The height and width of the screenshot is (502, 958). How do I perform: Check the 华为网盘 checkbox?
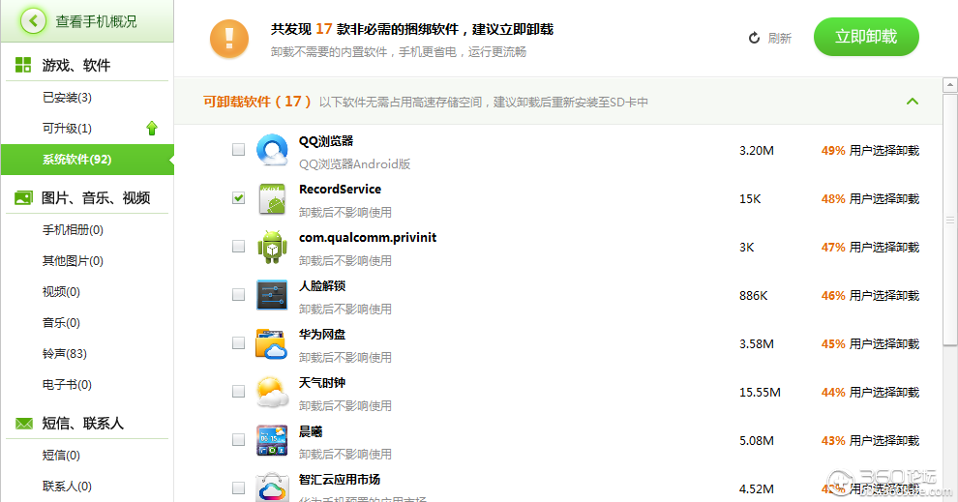tap(238, 343)
